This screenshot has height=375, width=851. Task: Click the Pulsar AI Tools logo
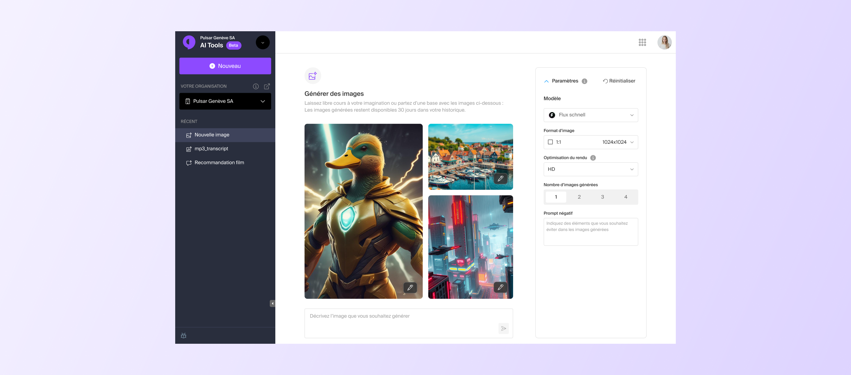(x=189, y=42)
